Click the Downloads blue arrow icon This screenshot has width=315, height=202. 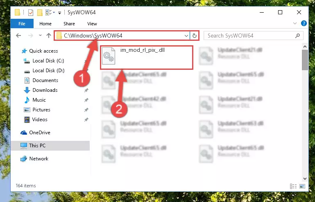pos(27,90)
